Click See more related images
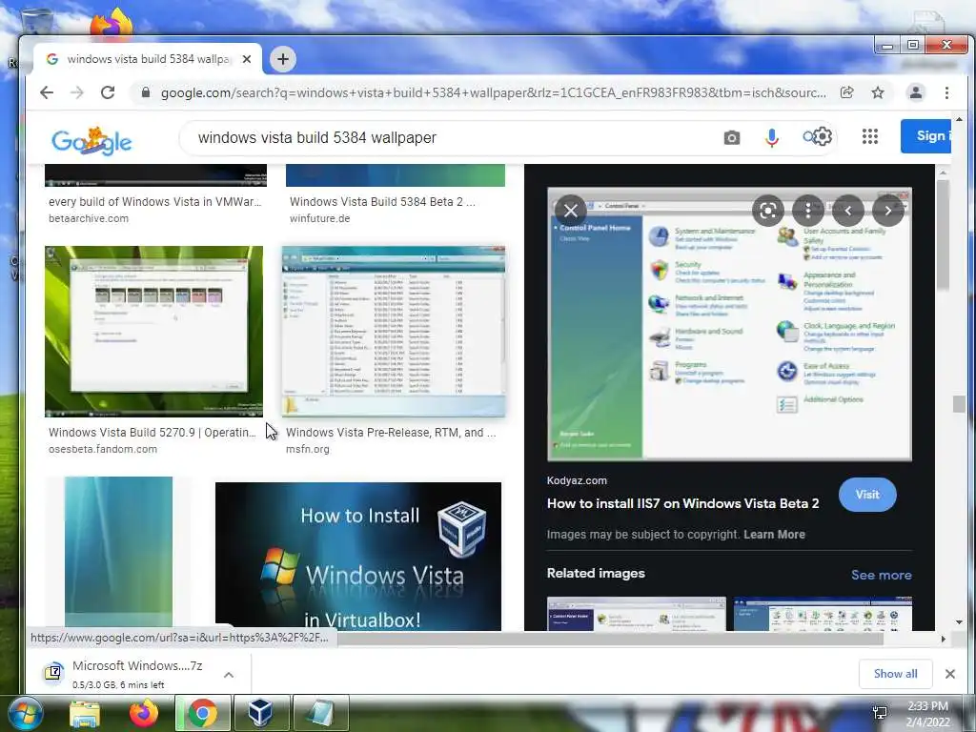Screen dimensions: 976x732 pos(882,575)
